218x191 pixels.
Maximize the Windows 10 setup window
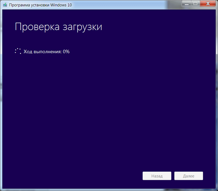(196, 4)
